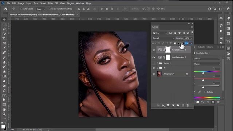Open the Default preset dropdown
Image resolution: width=233 pixels, height=131 pixels.
point(207,59)
